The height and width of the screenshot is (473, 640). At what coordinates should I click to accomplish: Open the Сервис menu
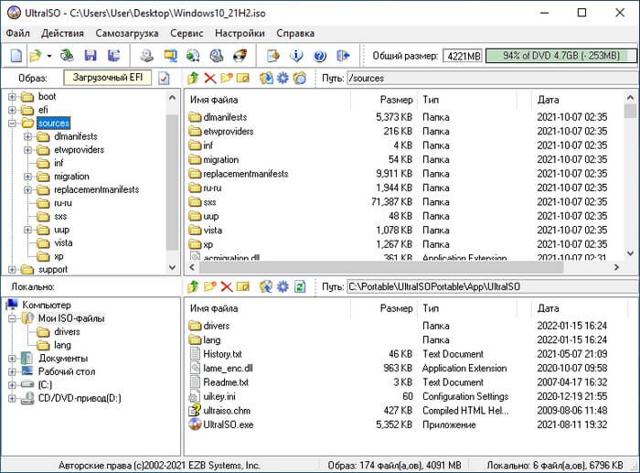[x=187, y=33]
